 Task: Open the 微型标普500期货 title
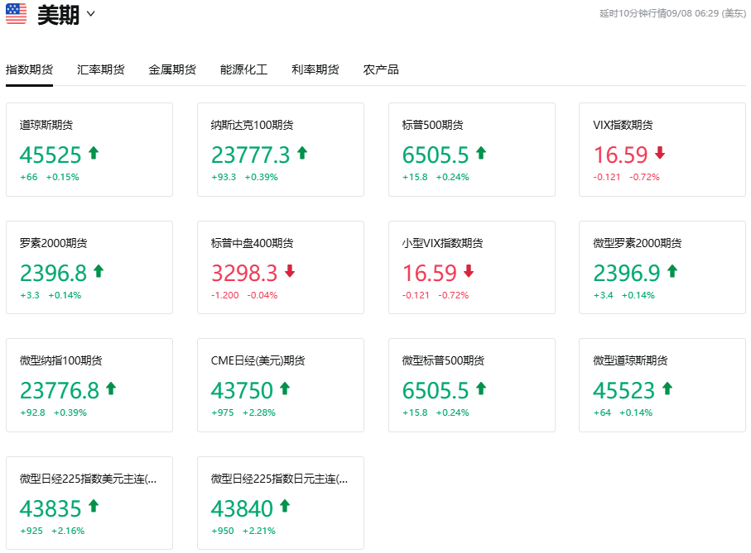click(x=443, y=361)
